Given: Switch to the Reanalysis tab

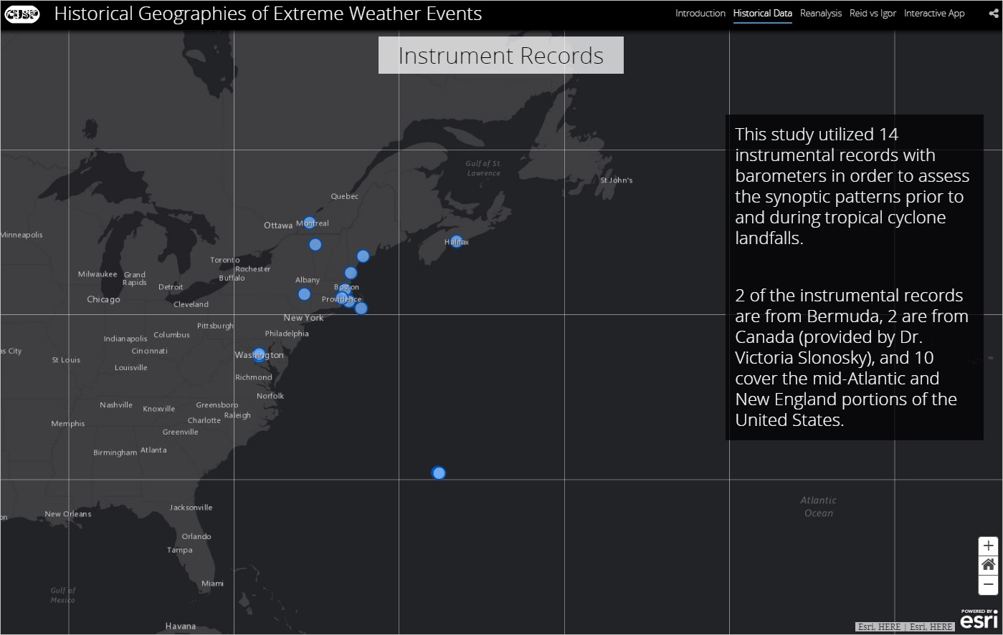Looking at the screenshot, I should (x=820, y=14).
